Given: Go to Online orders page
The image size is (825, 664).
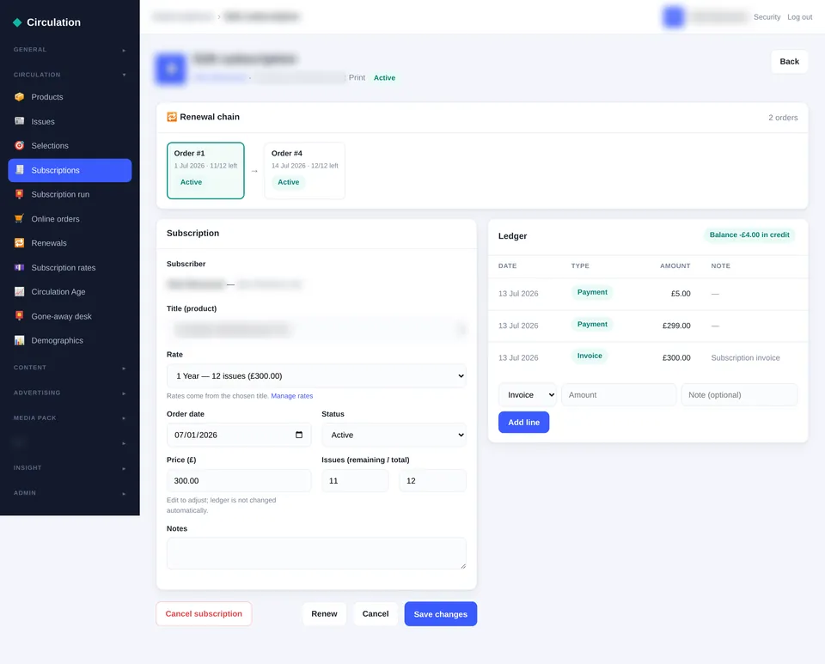Looking at the screenshot, I should point(70,219).
